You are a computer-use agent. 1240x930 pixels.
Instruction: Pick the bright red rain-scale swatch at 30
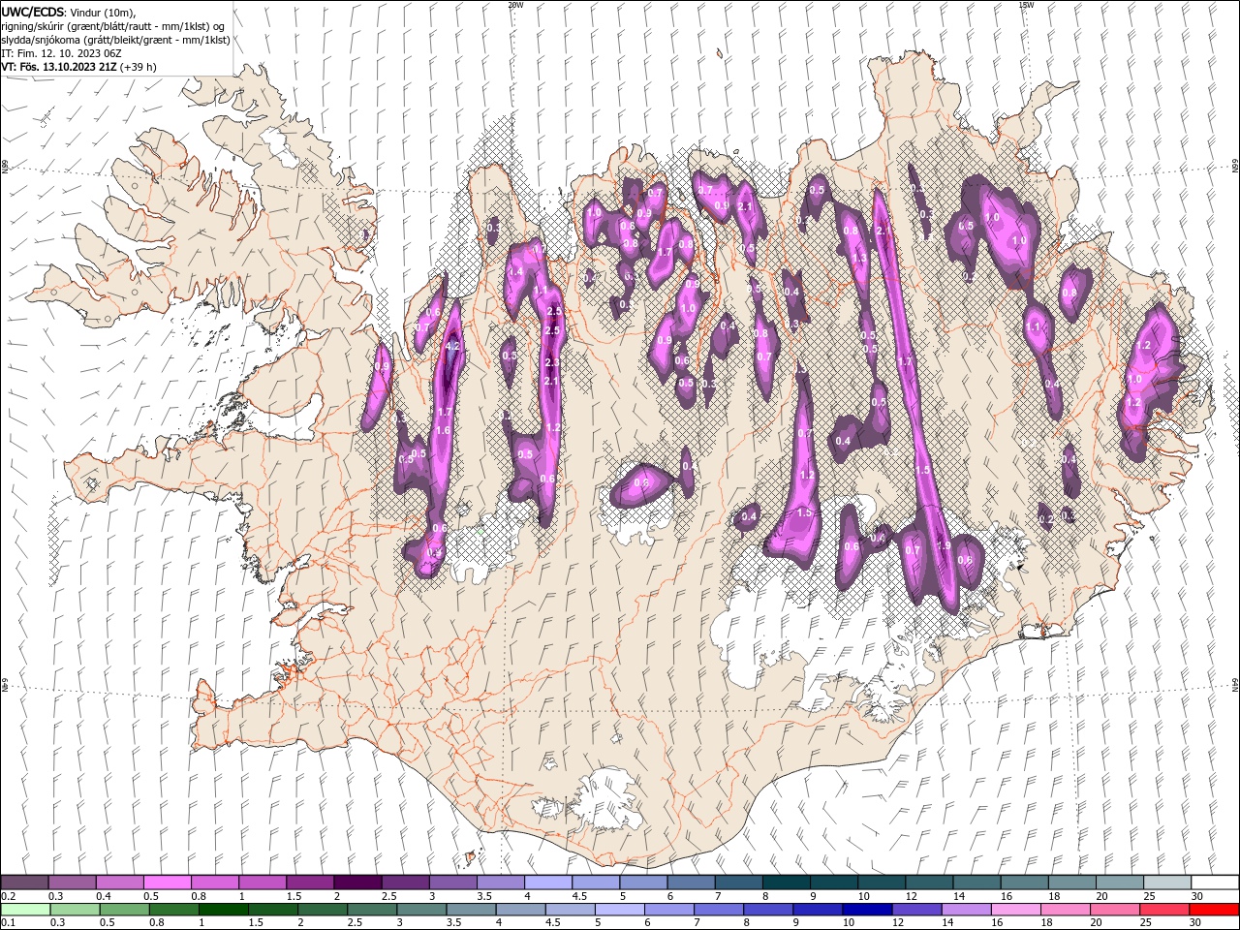[1213, 909]
